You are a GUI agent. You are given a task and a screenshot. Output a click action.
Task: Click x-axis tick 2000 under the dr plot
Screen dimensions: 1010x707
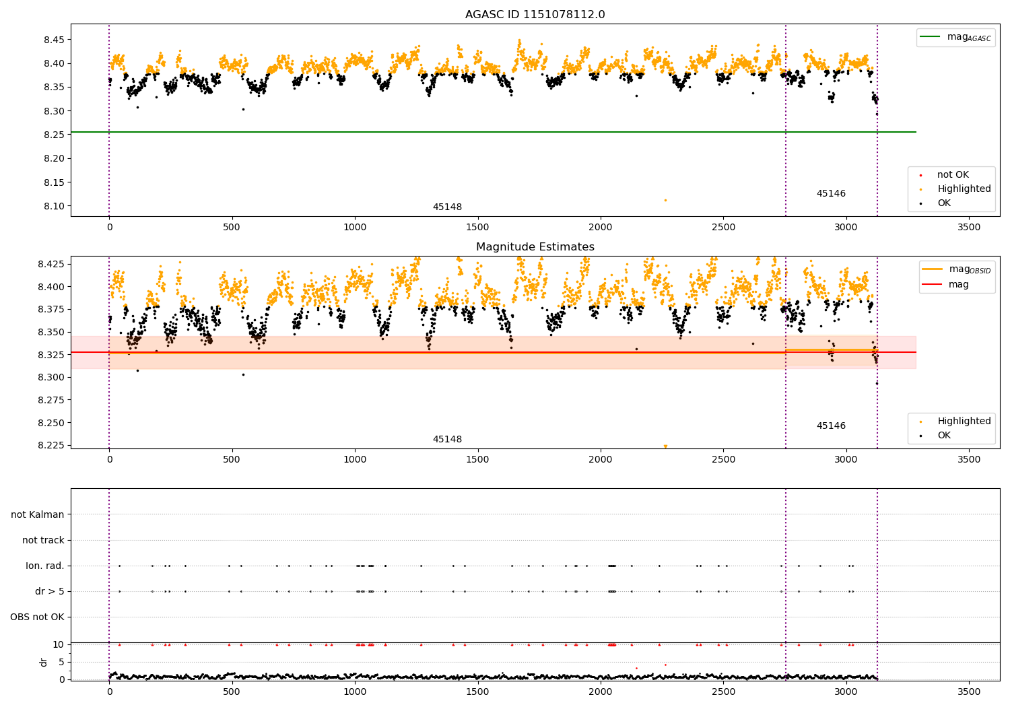tap(601, 692)
